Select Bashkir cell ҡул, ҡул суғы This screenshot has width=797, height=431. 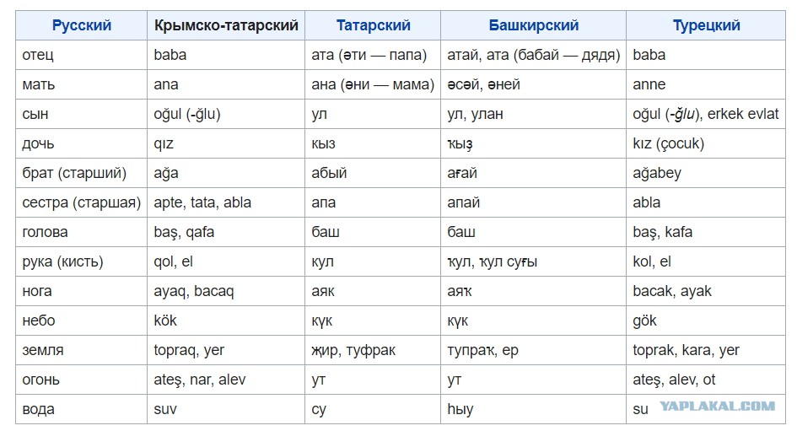533,261
